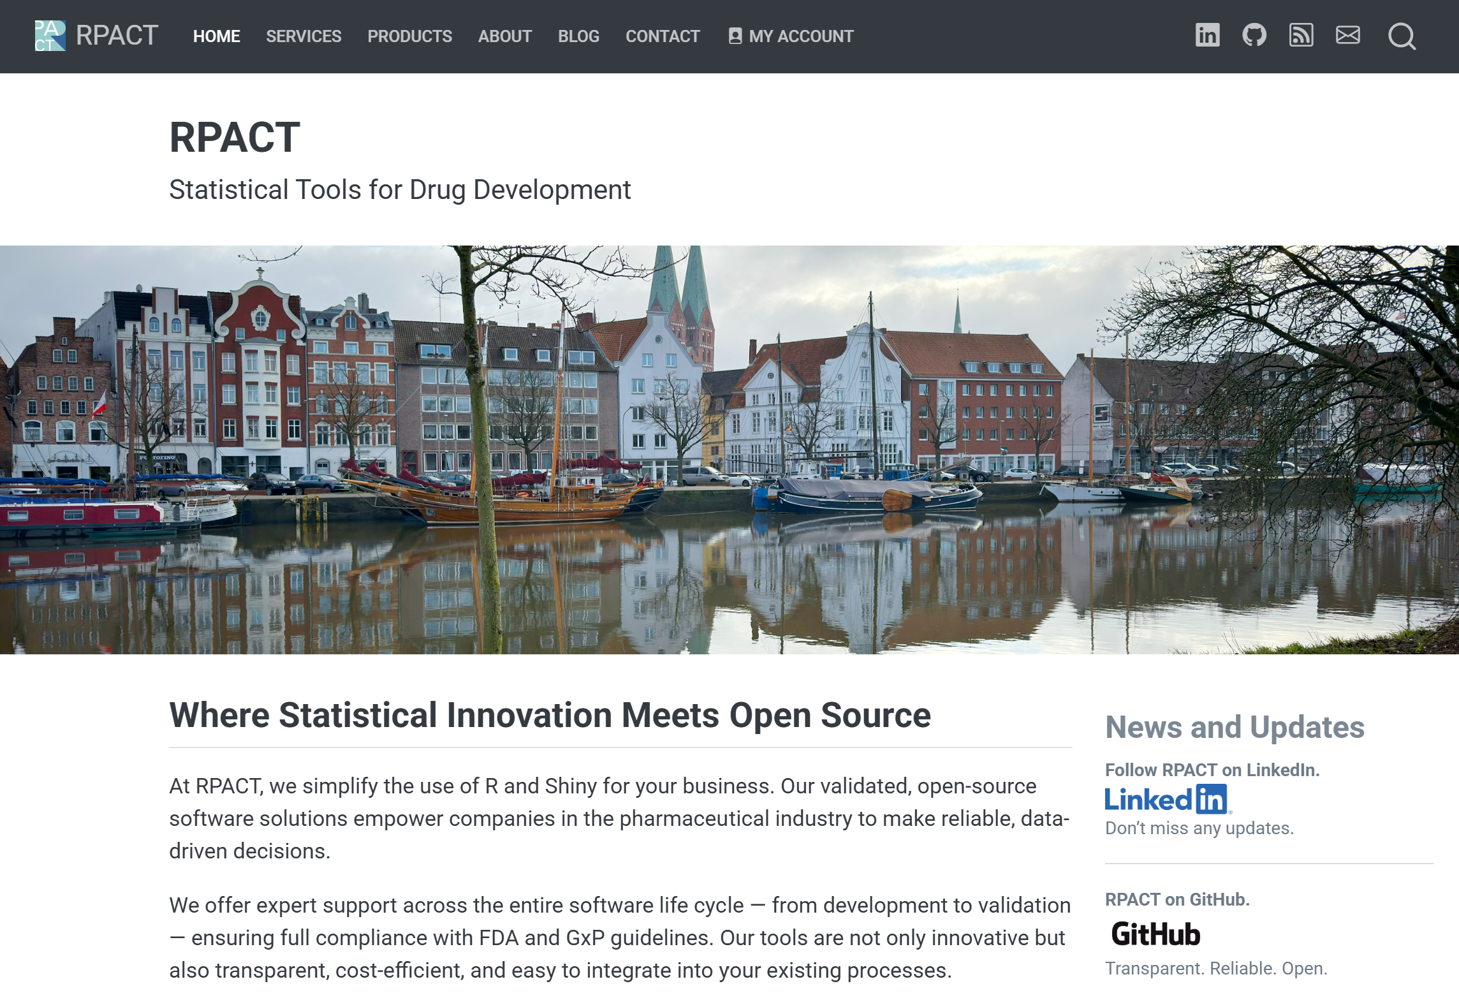This screenshot has height=1000, width=1459.
Task: Open the LinkedIn icon in navbar
Action: (1207, 35)
